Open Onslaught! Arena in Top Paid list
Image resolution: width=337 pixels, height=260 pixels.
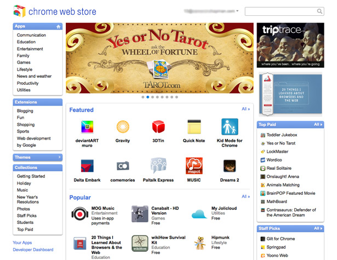coord(283,176)
